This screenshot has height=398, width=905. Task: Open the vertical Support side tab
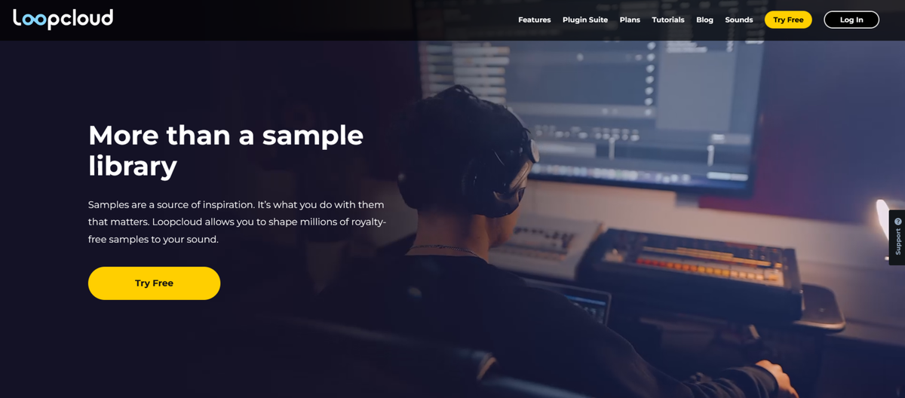(x=897, y=237)
